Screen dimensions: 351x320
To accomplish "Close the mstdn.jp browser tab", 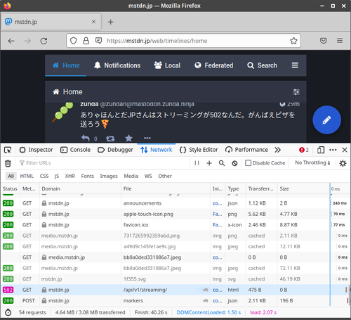I will click(93, 22).
